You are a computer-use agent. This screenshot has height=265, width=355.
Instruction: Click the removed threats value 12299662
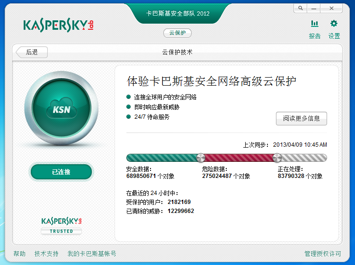tap(181, 211)
